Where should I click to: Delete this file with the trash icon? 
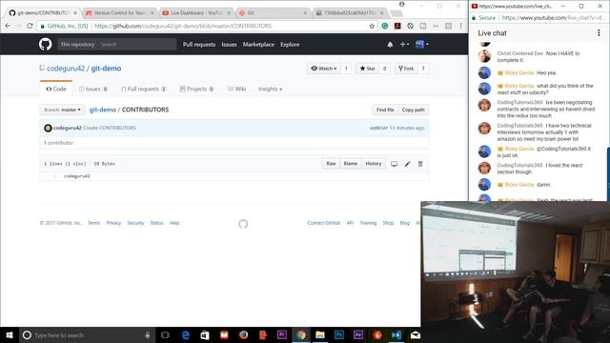(420, 164)
